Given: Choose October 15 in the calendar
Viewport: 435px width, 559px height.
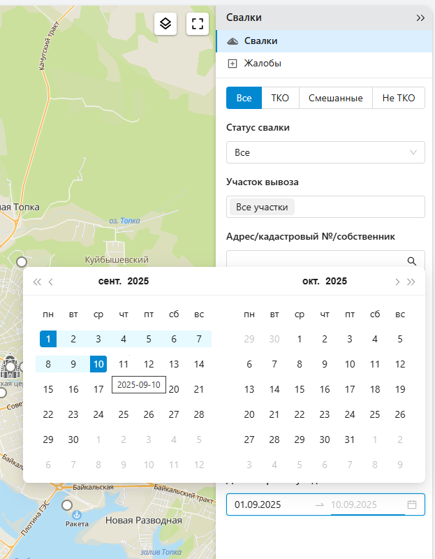Looking at the screenshot, I should pos(300,389).
